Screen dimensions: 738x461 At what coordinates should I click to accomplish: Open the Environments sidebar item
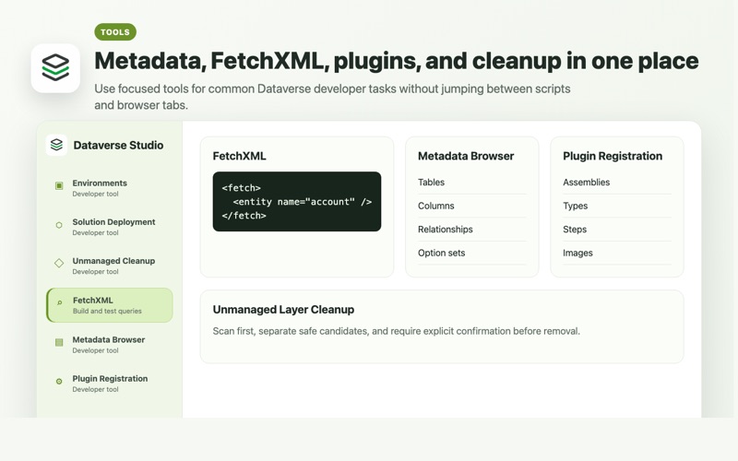pyautogui.click(x=109, y=188)
